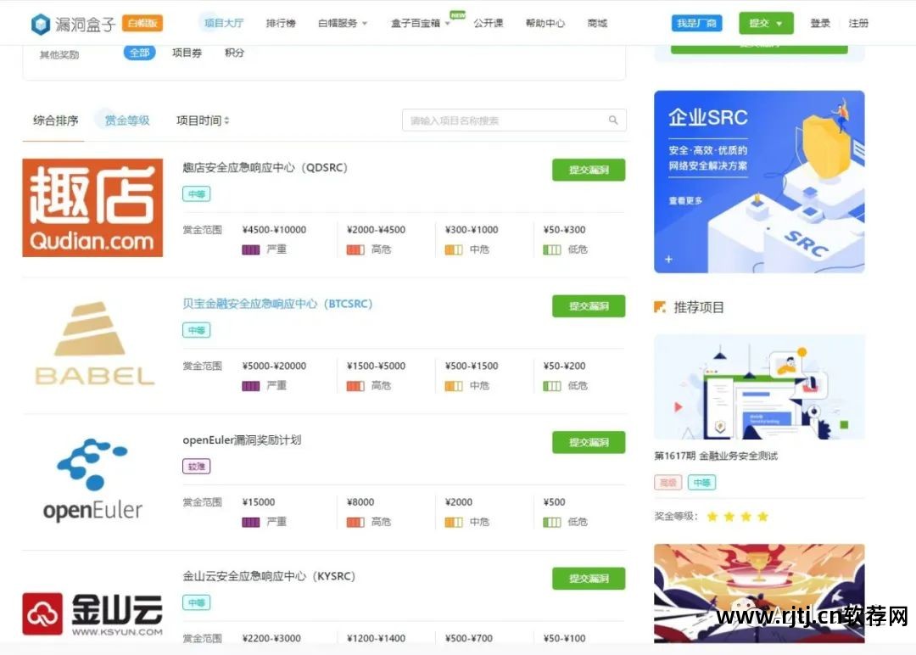Open 趣店安全应急响应中心（QDSRC） title link
916x655 pixels.
[265, 168]
